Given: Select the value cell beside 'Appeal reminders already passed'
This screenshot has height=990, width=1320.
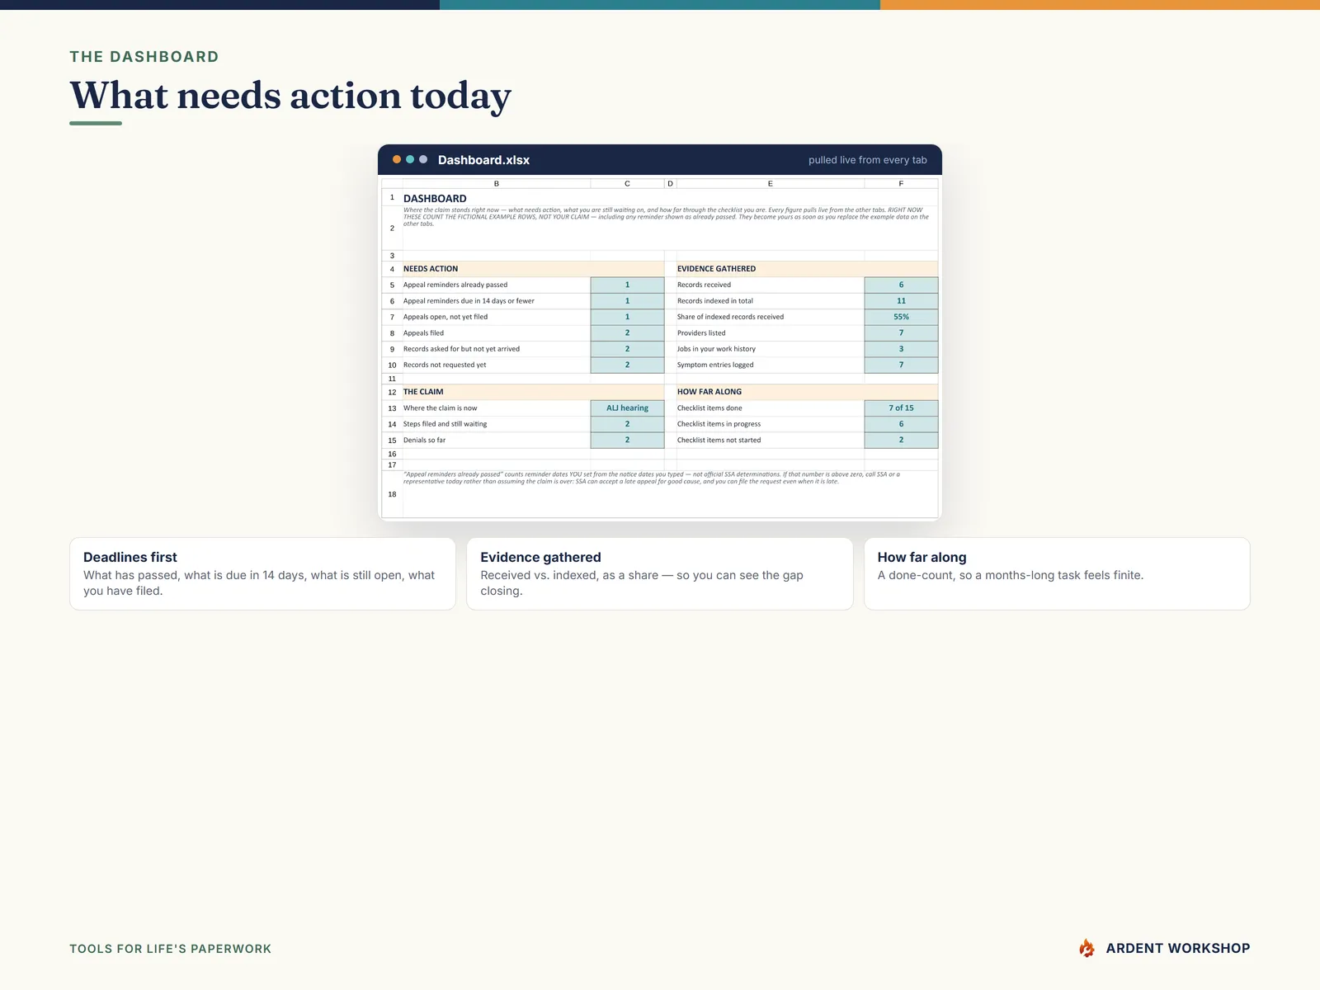Looking at the screenshot, I should click(627, 285).
